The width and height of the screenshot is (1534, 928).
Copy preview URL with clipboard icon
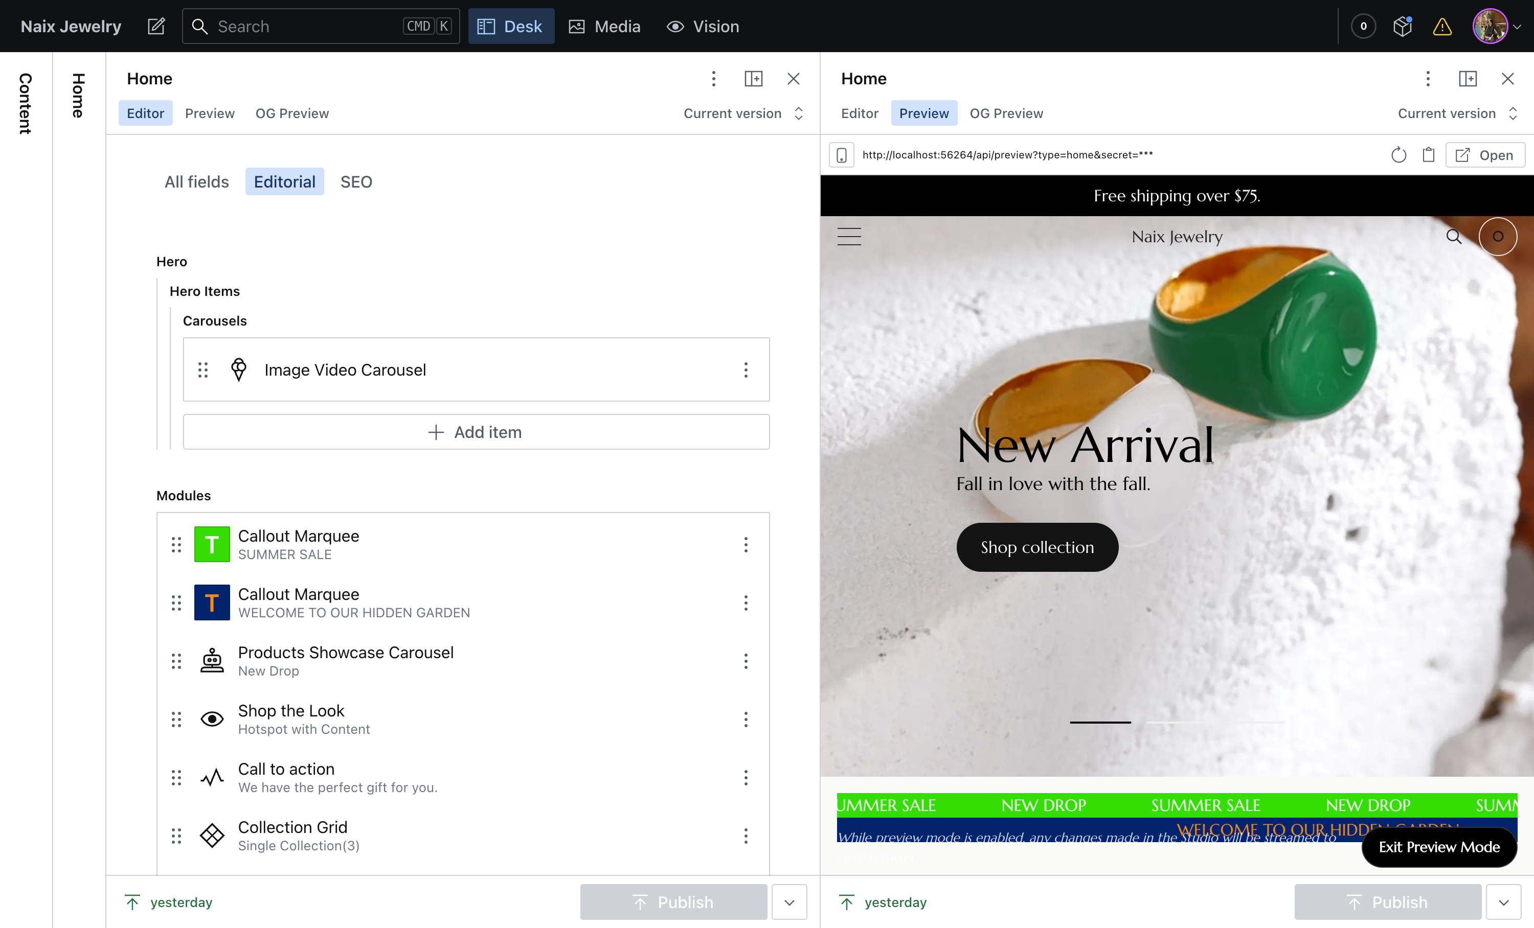pyautogui.click(x=1428, y=155)
